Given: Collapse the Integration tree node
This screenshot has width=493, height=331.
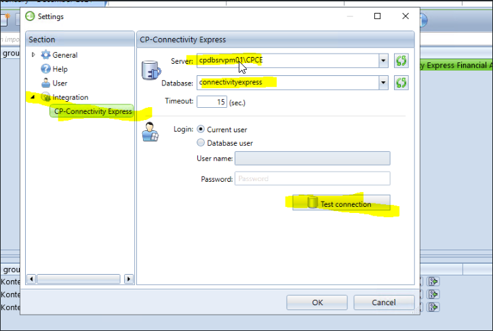Looking at the screenshot, I should click(x=33, y=97).
